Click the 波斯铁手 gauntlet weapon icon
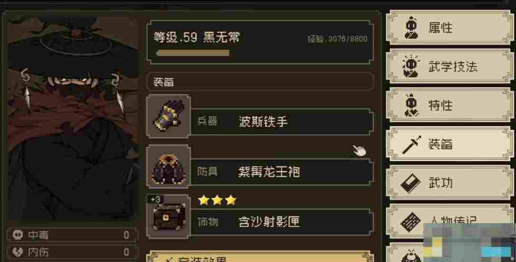Screen dimensions: 516x262 [x=169, y=116]
